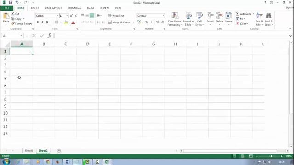Select row 7 header
Screen dimensions: 294x165
(x=5, y=92)
